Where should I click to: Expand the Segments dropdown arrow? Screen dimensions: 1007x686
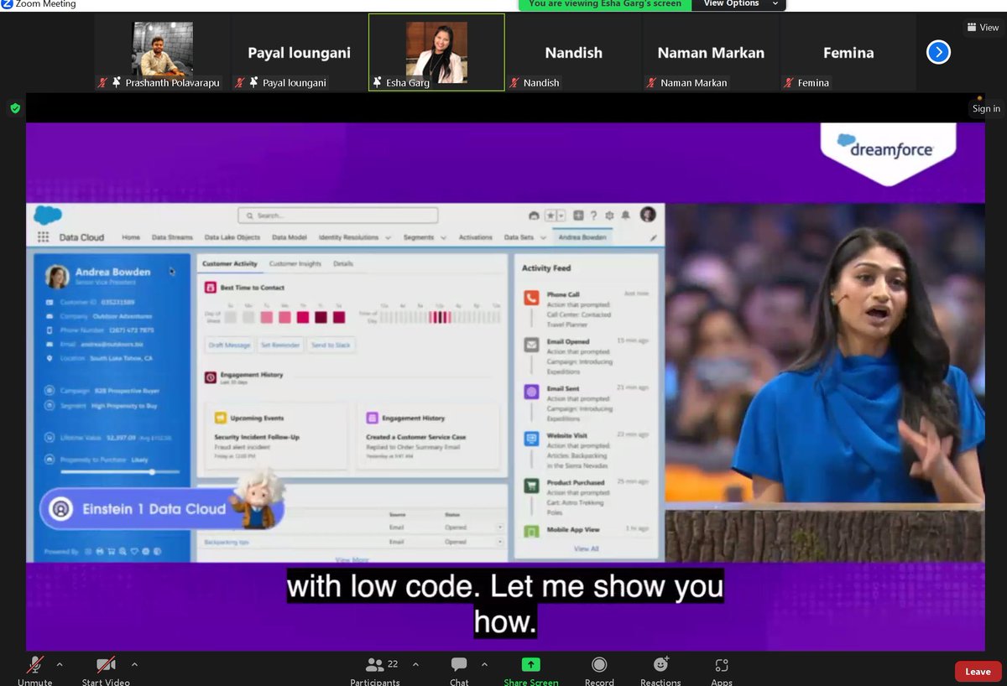click(443, 238)
